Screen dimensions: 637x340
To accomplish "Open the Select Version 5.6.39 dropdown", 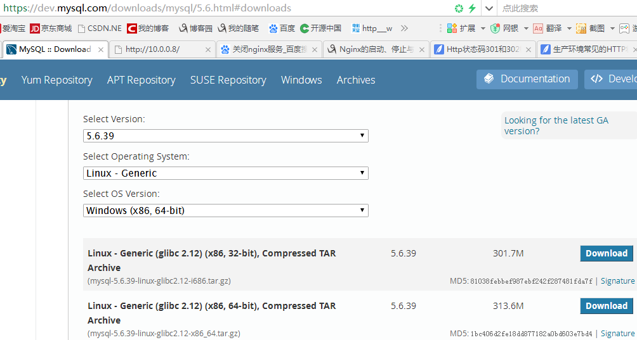I will click(225, 135).
